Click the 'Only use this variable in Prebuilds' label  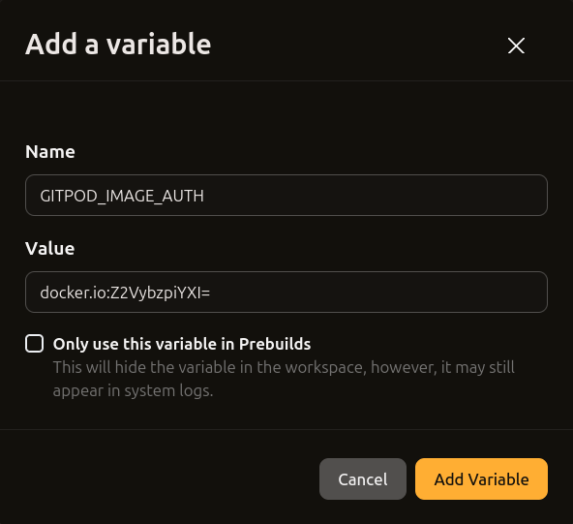pyautogui.click(x=182, y=344)
